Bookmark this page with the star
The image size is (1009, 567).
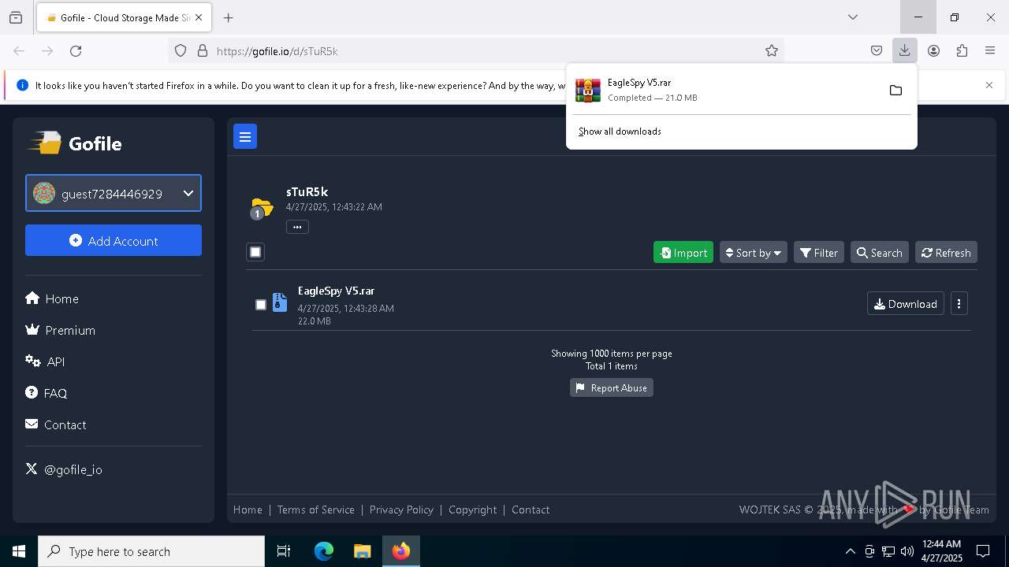click(x=772, y=50)
